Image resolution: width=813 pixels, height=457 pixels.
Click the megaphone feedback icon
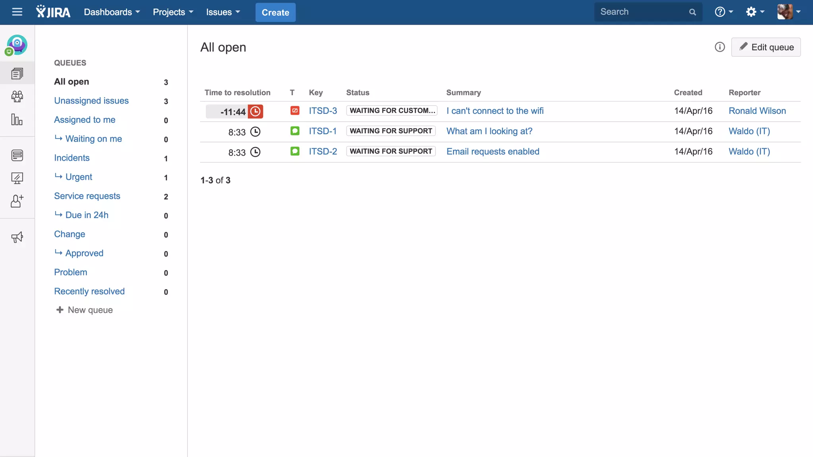[x=17, y=237]
